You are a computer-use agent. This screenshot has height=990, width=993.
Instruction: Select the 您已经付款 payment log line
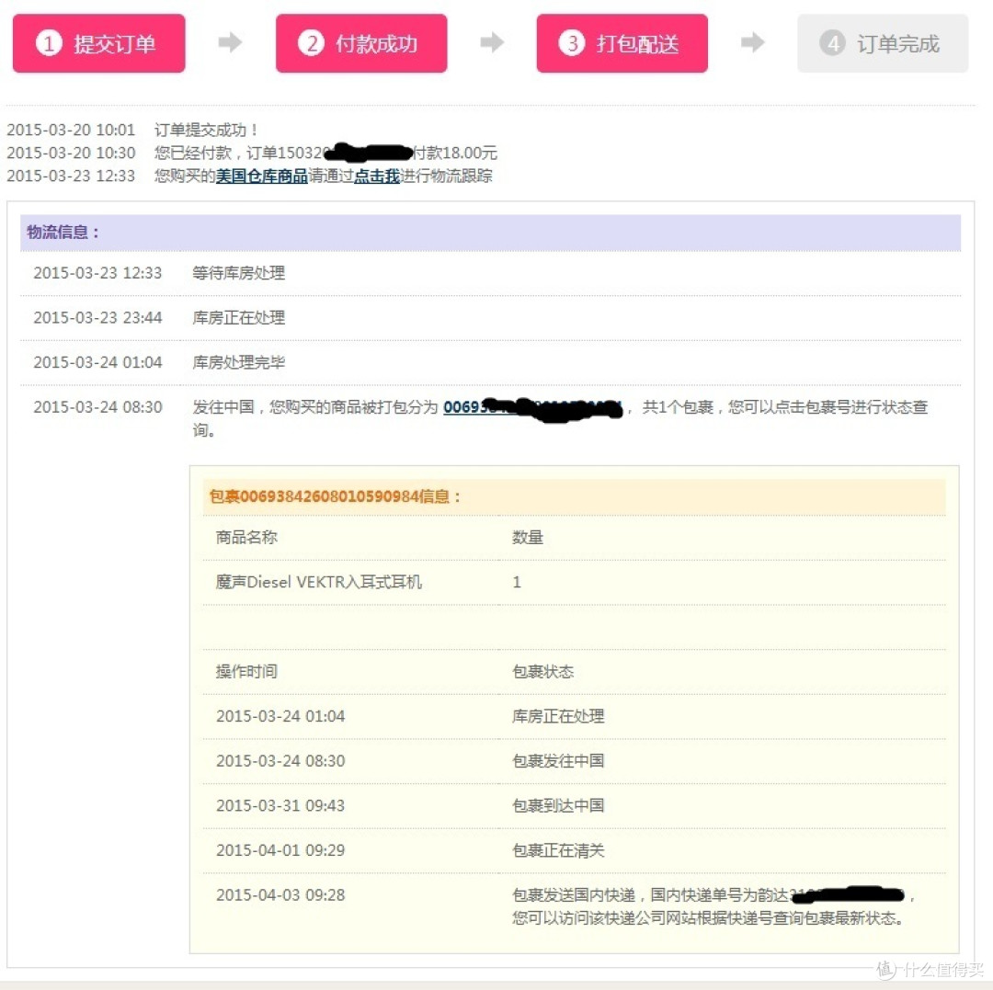pyautogui.click(x=251, y=153)
